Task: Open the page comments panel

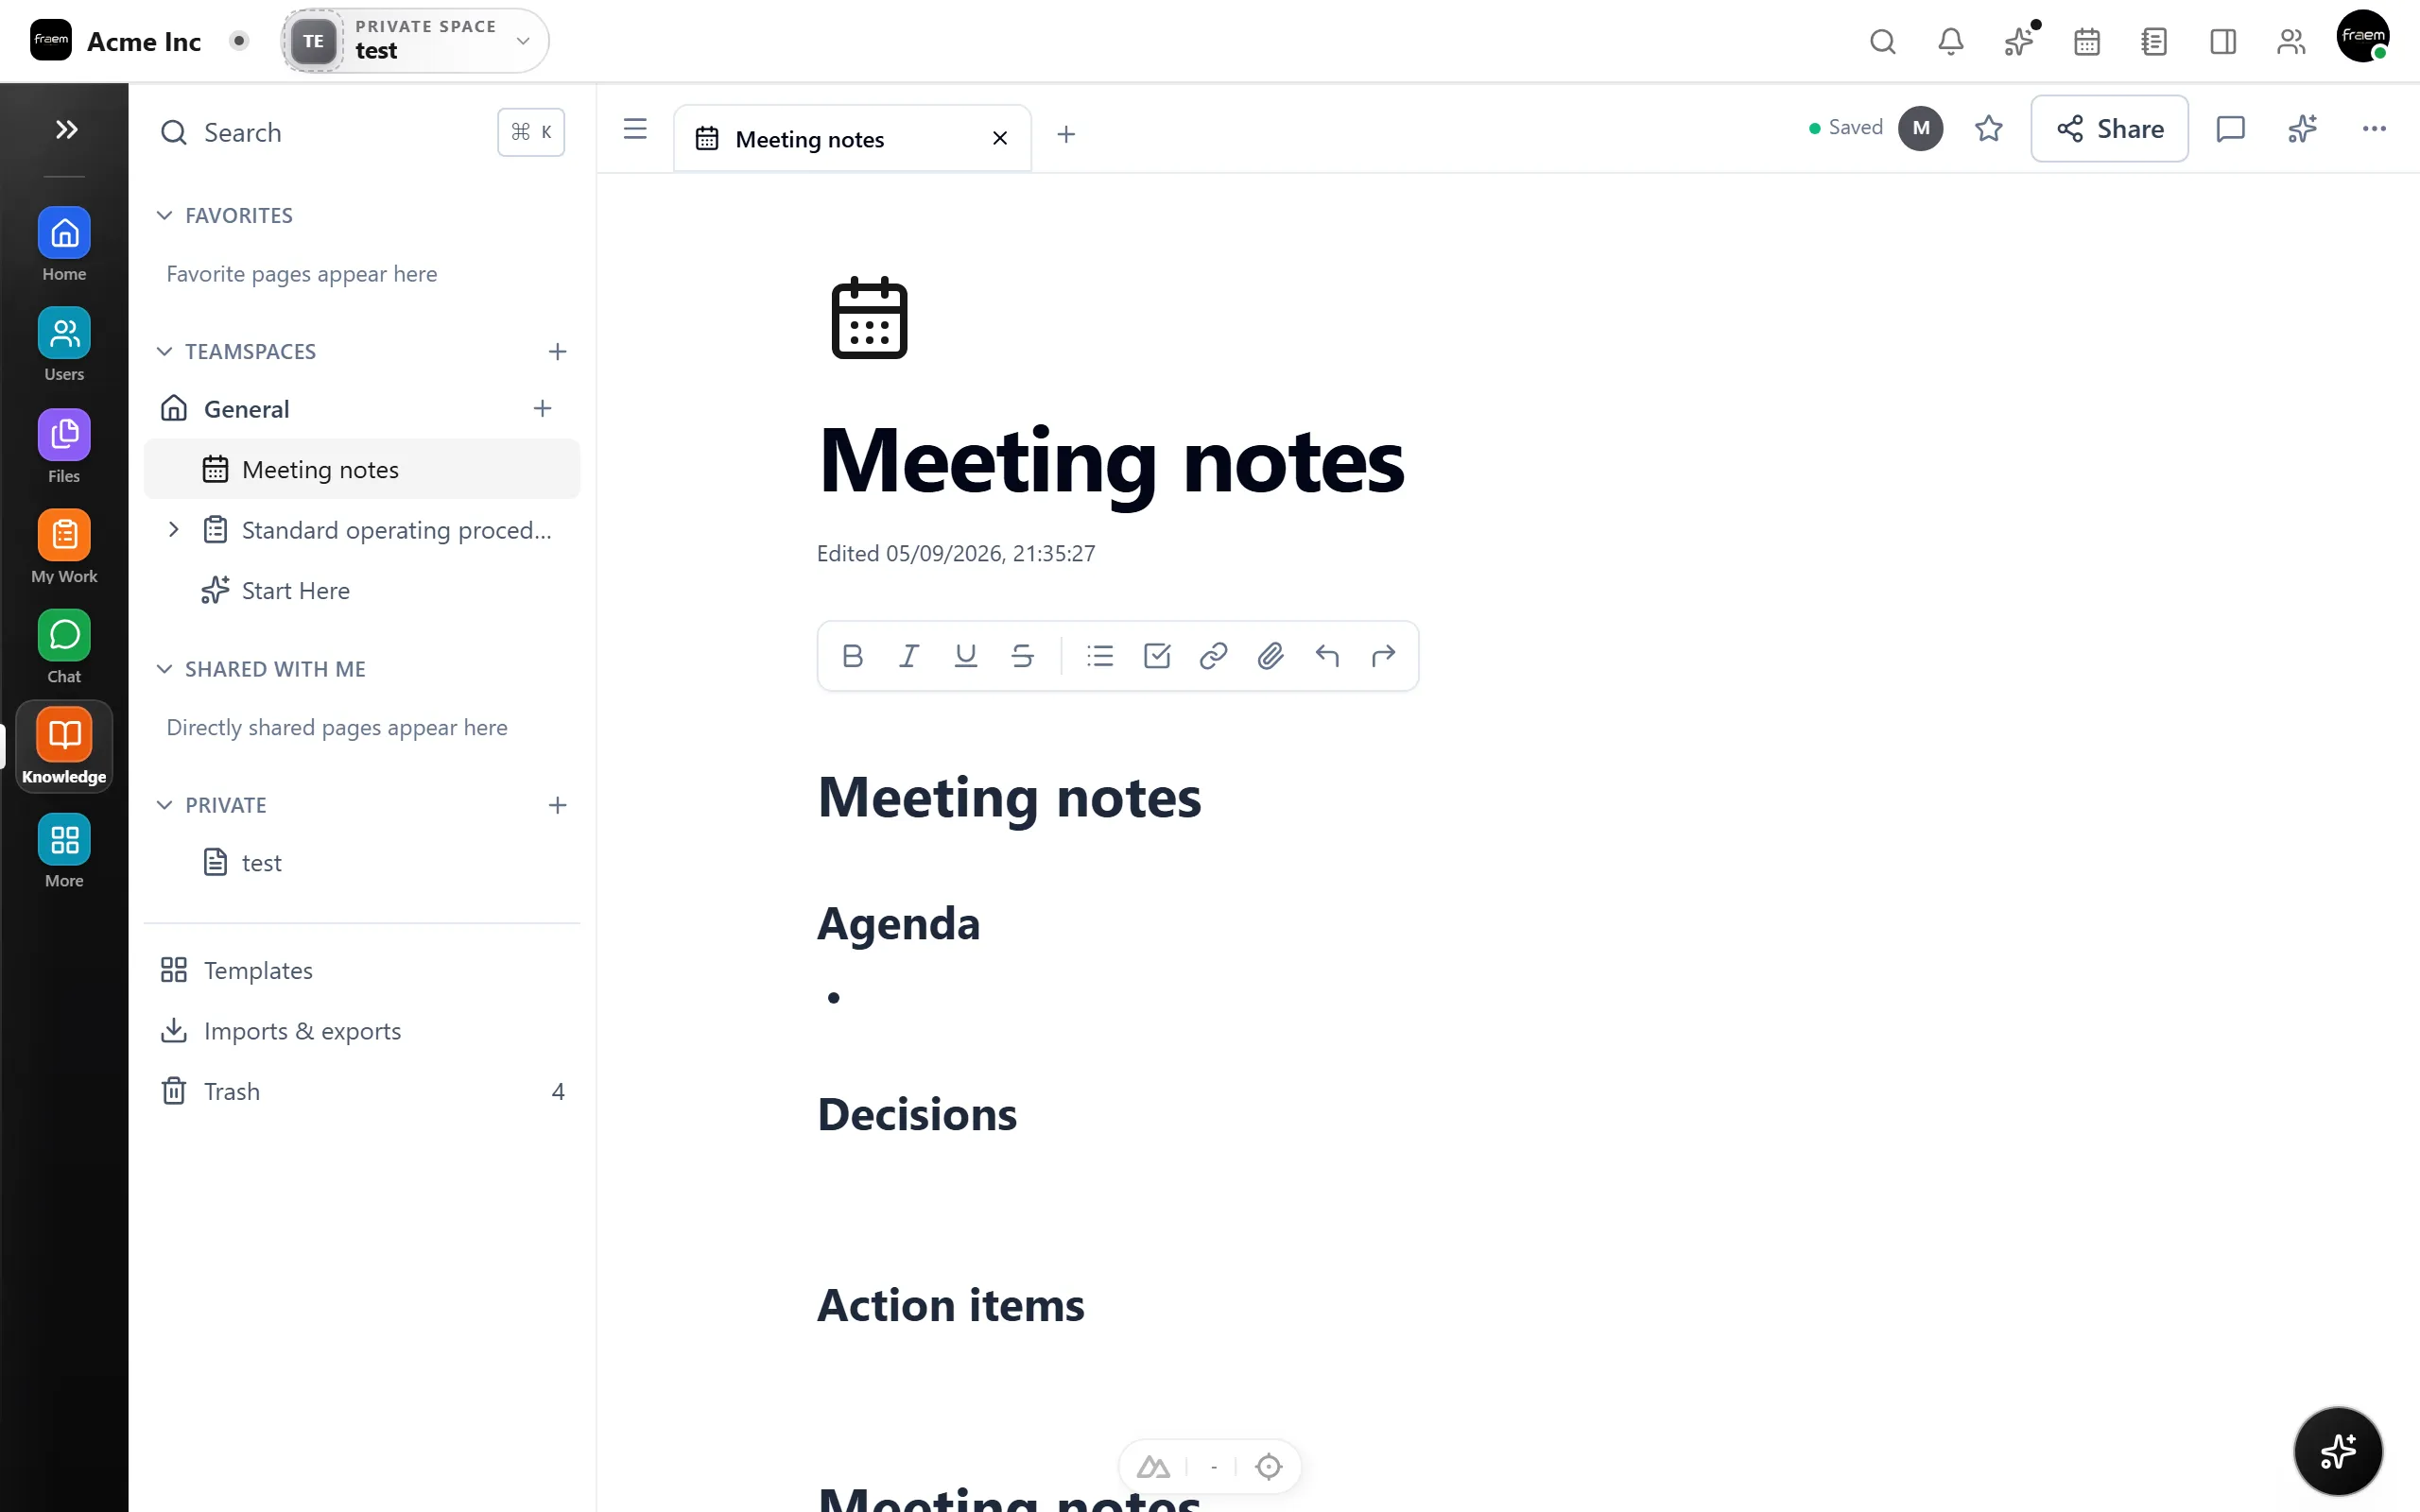Action: [x=2230, y=128]
